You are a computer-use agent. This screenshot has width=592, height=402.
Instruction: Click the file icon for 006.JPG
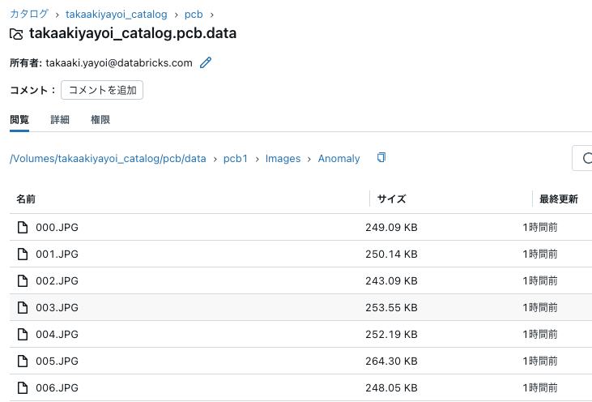tap(23, 387)
